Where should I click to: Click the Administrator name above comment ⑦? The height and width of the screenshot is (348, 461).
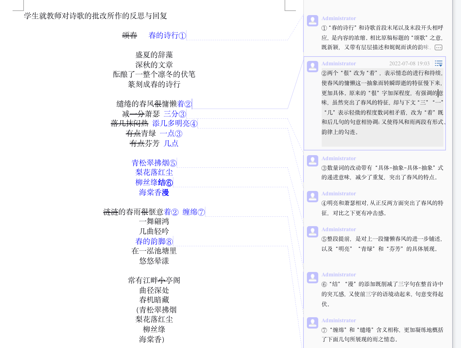339,320
